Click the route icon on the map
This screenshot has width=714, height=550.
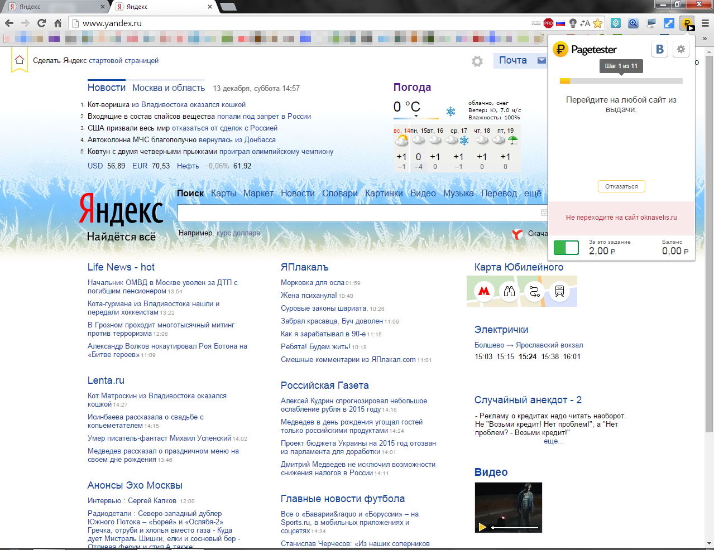(x=534, y=291)
